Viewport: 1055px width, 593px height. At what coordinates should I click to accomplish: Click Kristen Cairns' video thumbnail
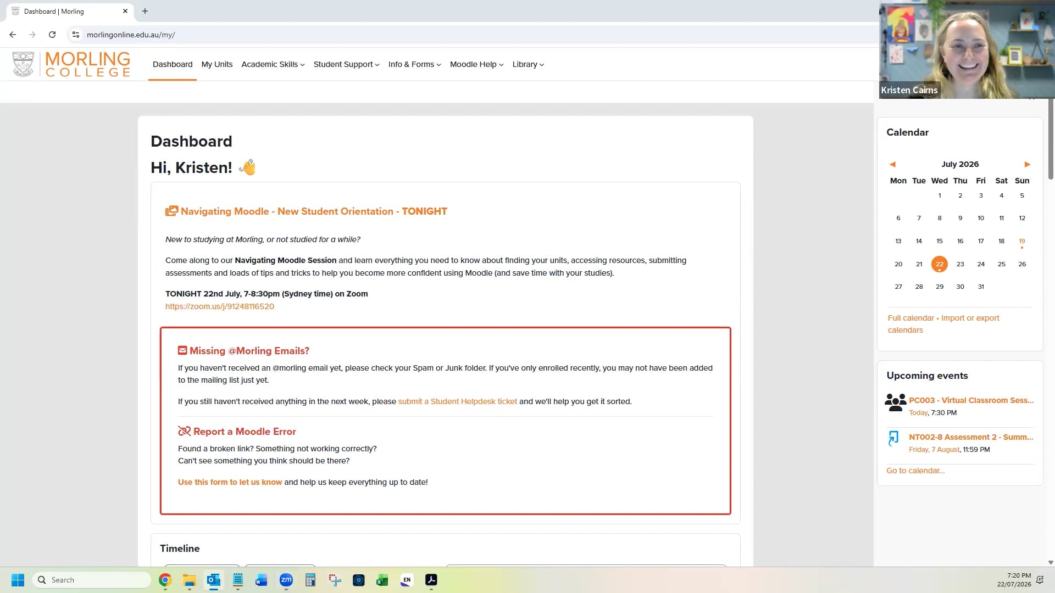point(967,49)
